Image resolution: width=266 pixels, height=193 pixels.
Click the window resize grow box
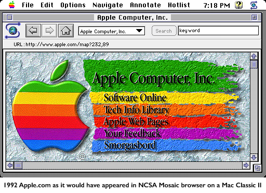pos(258,168)
